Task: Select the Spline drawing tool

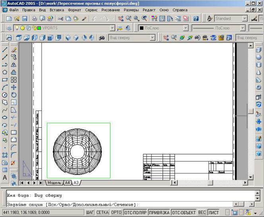Action: 5,110
